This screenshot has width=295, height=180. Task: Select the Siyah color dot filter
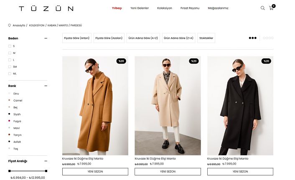click(x=9, y=114)
